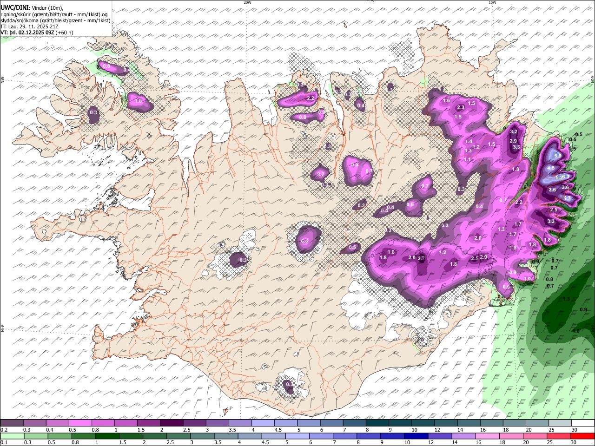The image size is (595, 446).
Task: Click the red bottom legend swatch after 30
Action: point(582,436)
